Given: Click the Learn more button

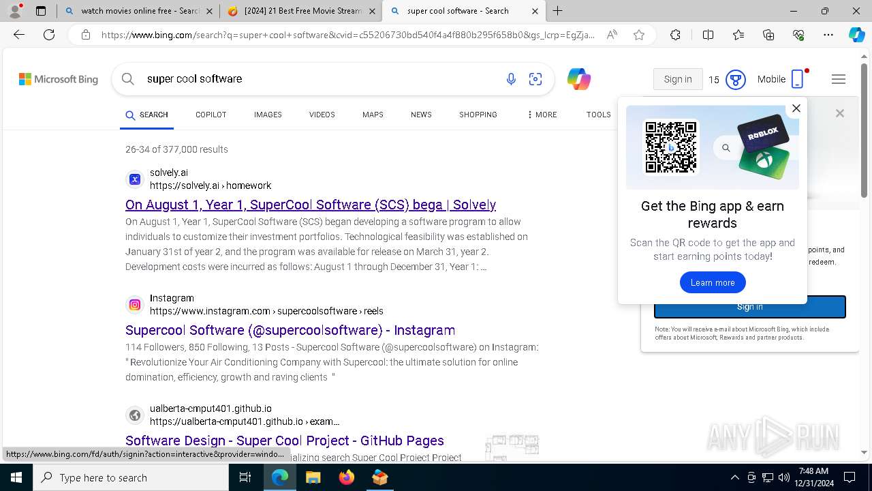Looking at the screenshot, I should pyautogui.click(x=713, y=282).
